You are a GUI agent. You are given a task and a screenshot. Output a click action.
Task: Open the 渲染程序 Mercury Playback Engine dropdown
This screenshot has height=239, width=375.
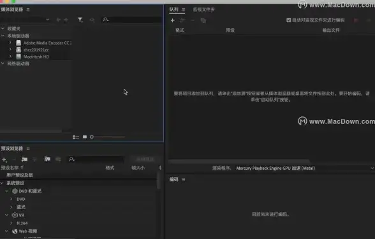point(304,168)
